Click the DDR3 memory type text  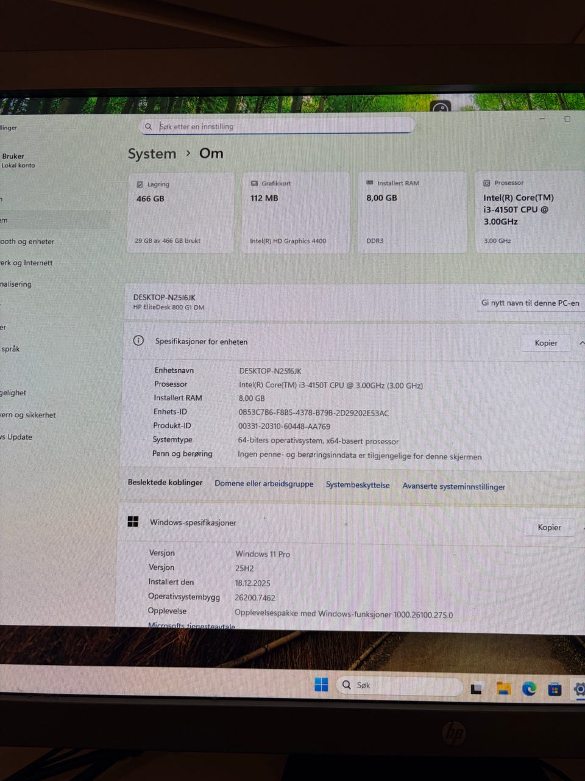pyautogui.click(x=375, y=241)
